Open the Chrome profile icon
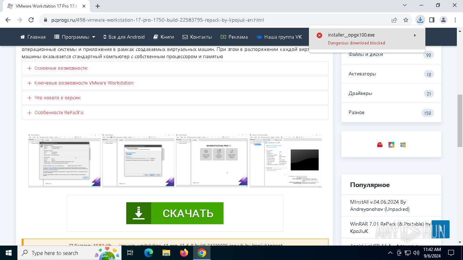This screenshot has height=260, width=463. (443, 20)
